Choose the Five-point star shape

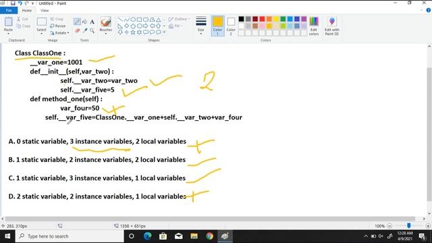click(x=133, y=32)
